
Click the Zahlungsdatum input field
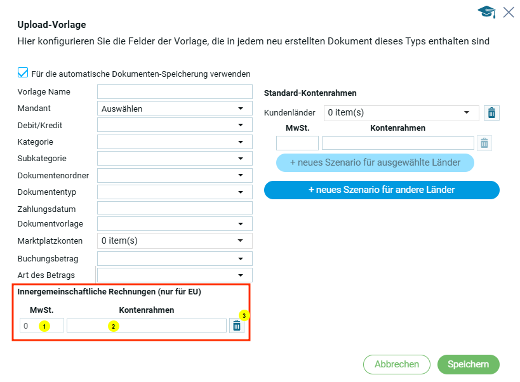pos(175,207)
